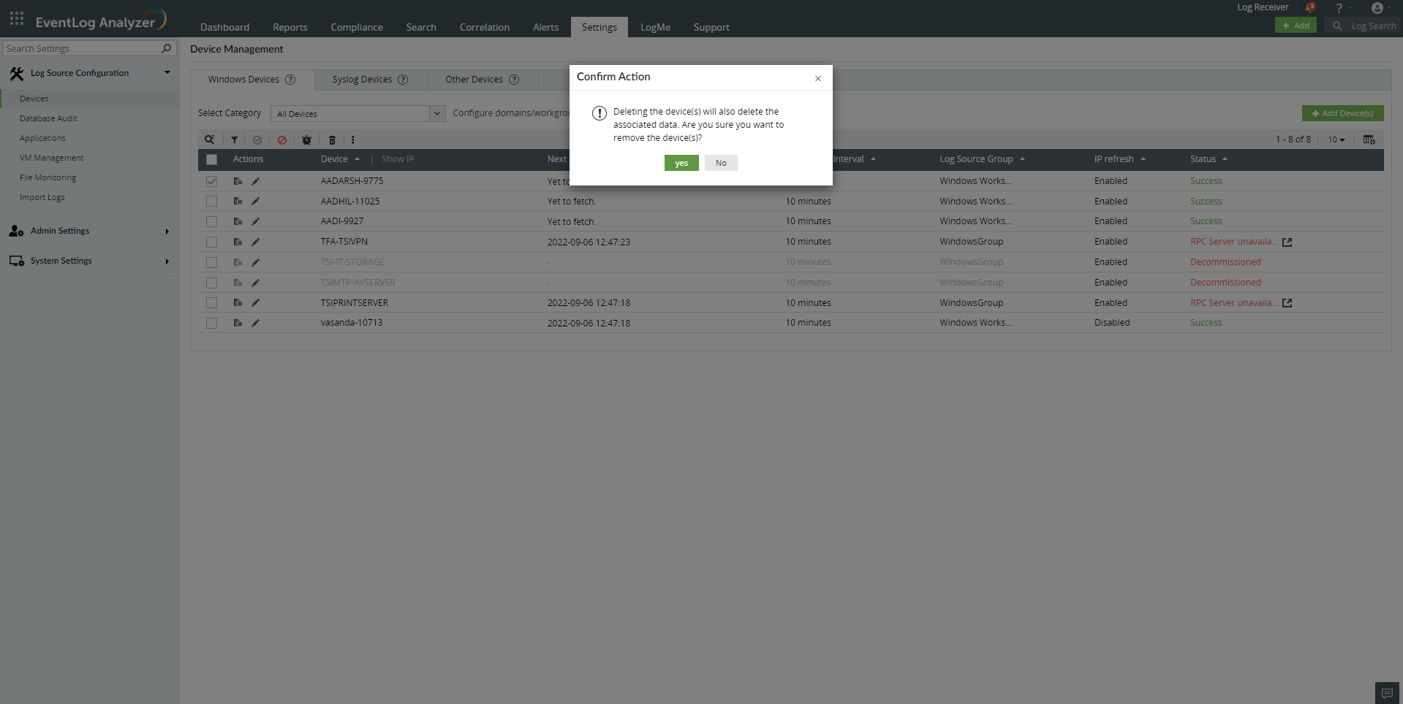Click the Search Settings input field
The height and width of the screenshot is (704, 1403).
tap(82, 49)
